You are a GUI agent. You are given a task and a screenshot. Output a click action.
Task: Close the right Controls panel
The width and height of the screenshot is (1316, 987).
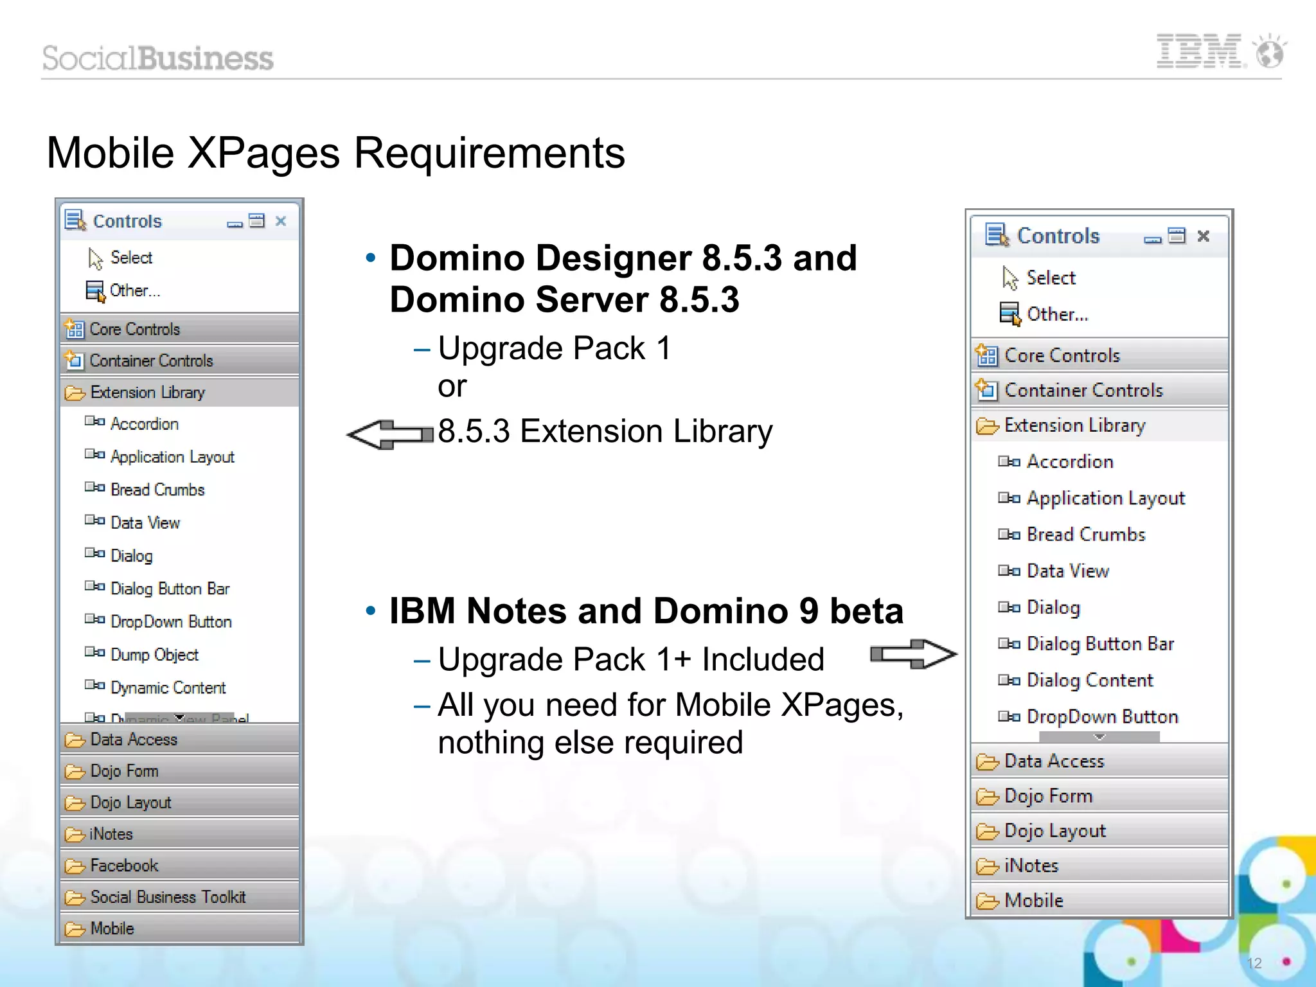click(x=1204, y=236)
